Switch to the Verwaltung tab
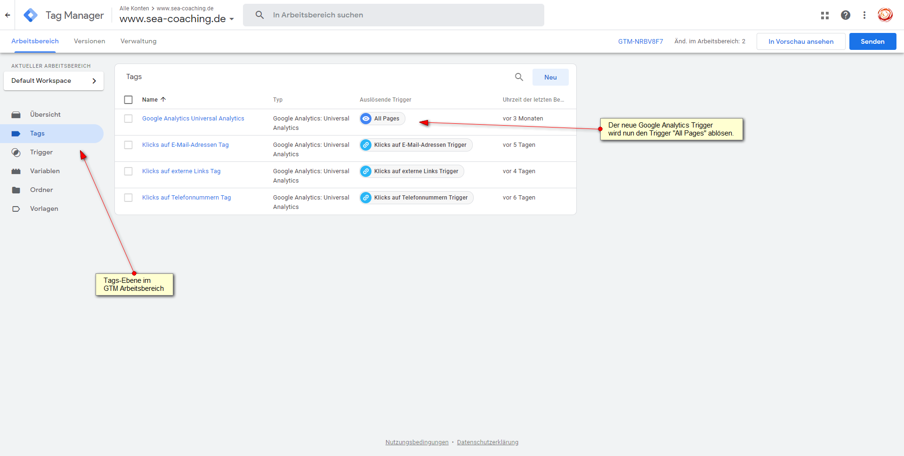This screenshot has height=456, width=904. (138, 41)
